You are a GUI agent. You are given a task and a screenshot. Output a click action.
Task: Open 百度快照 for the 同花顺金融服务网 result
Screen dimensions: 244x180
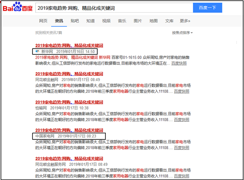point(181,176)
